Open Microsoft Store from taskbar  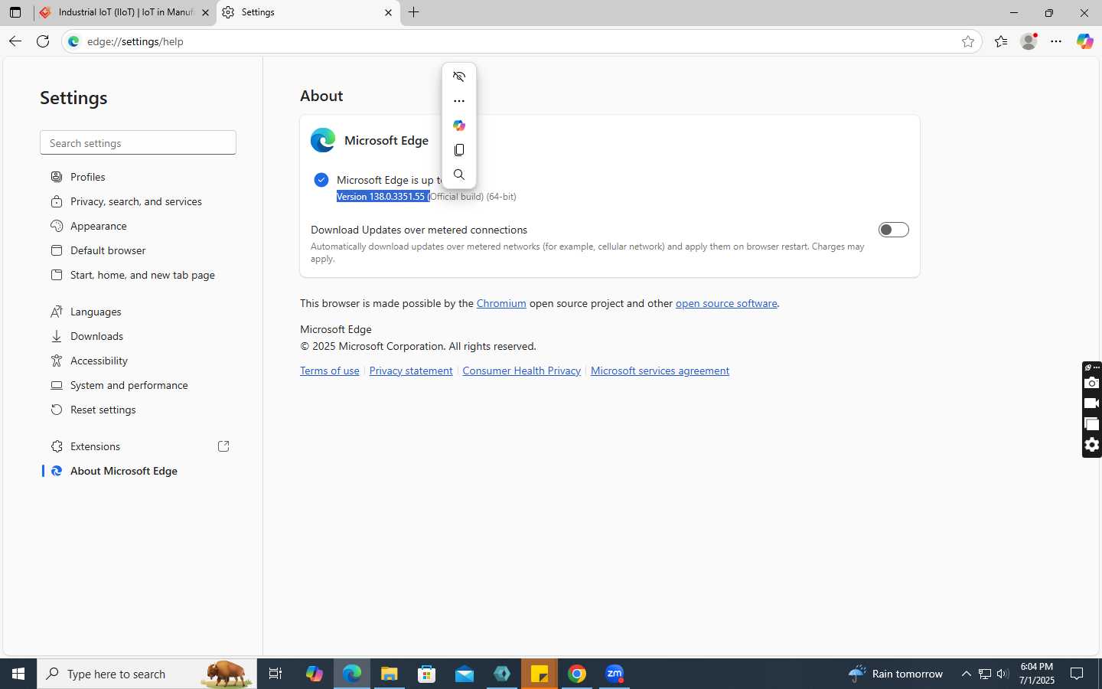[x=426, y=674]
